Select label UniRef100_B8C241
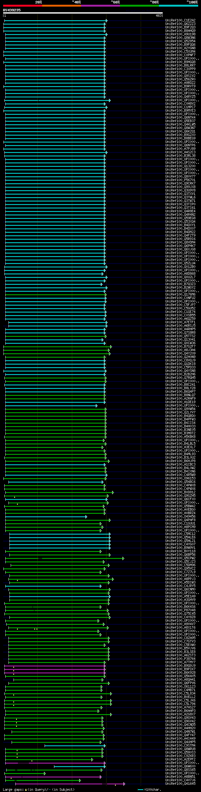The image size is (201, 792). point(180,385)
